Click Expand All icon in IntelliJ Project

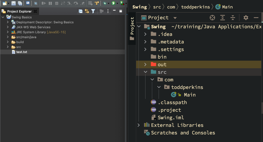[222, 17]
